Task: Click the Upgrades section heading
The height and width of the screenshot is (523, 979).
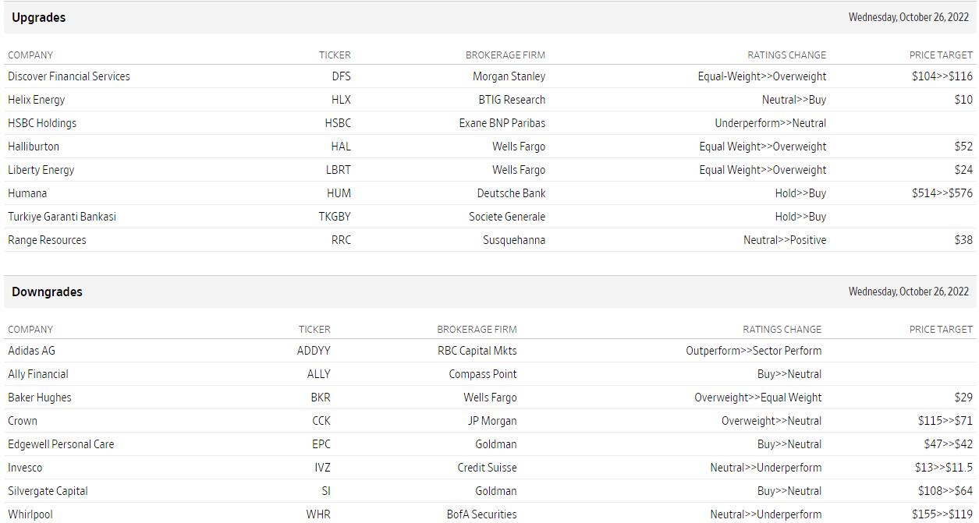Action: click(39, 17)
